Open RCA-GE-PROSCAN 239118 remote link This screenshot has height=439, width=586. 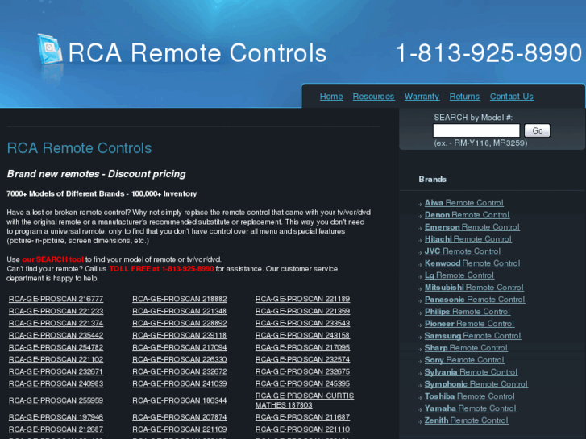(180, 335)
